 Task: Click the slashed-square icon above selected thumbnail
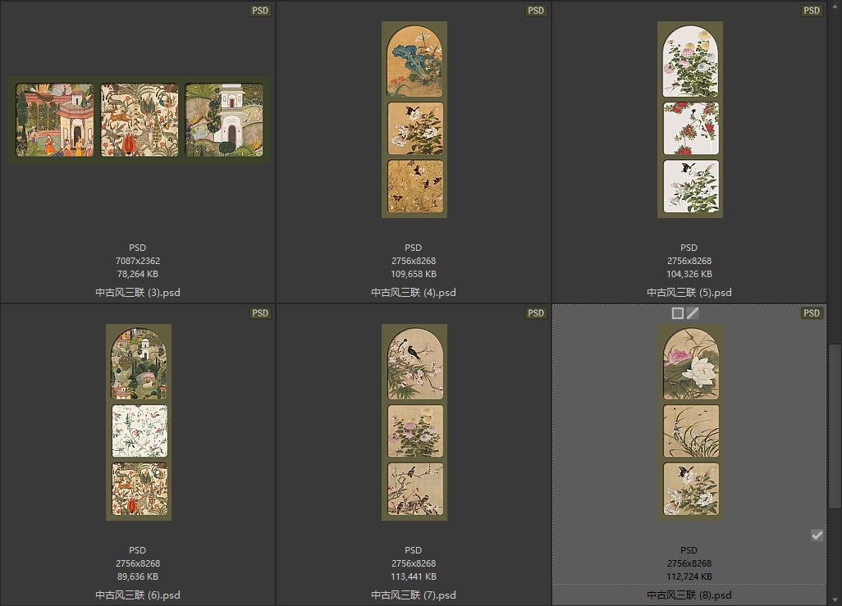click(x=693, y=313)
